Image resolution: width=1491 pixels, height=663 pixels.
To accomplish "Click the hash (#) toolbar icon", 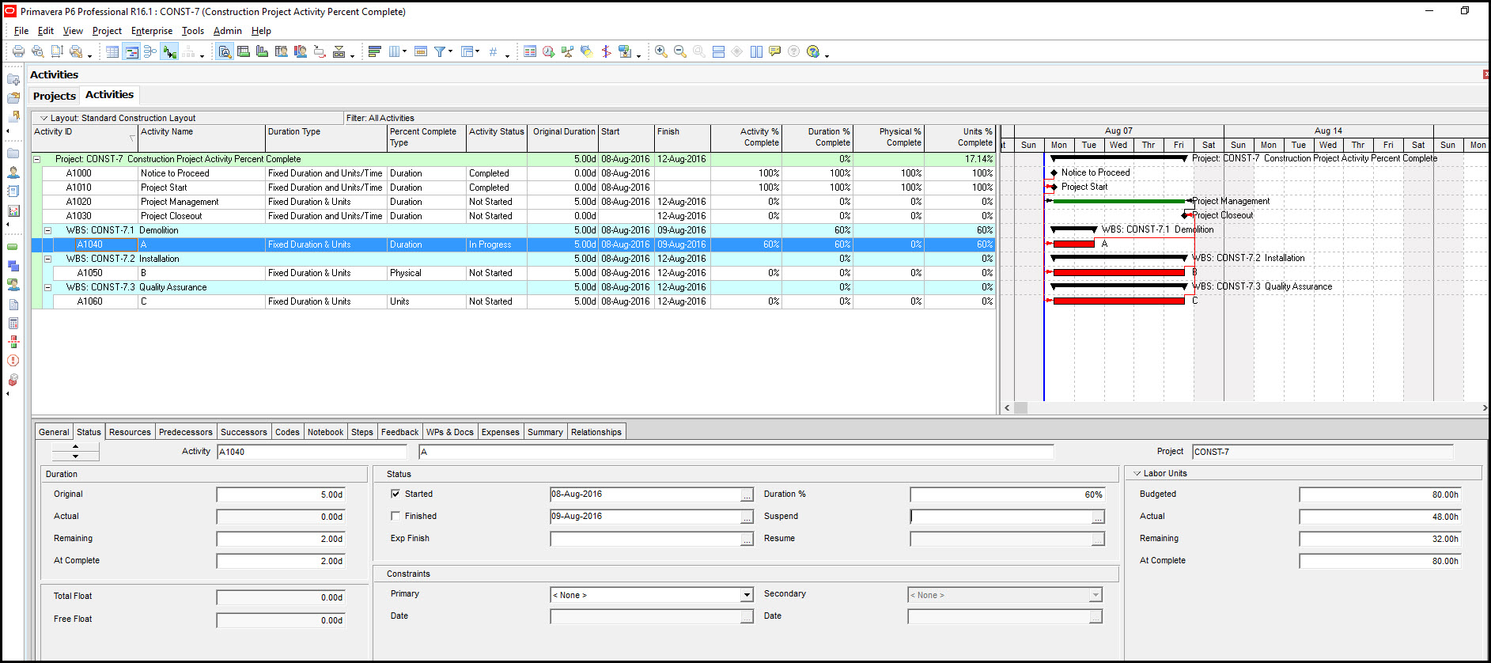I will pos(493,51).
